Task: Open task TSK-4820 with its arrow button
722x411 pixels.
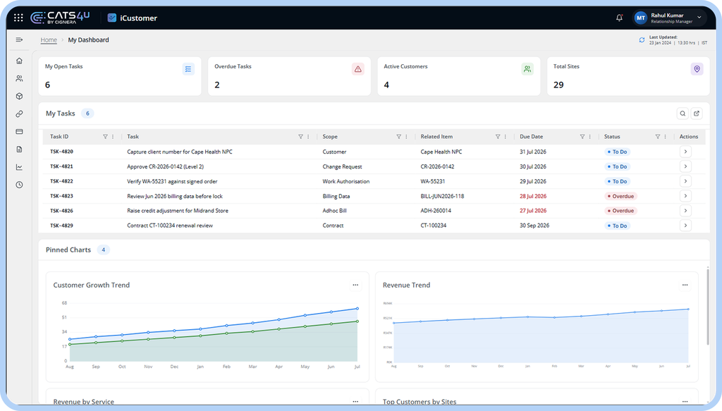Action: point(685,152)
